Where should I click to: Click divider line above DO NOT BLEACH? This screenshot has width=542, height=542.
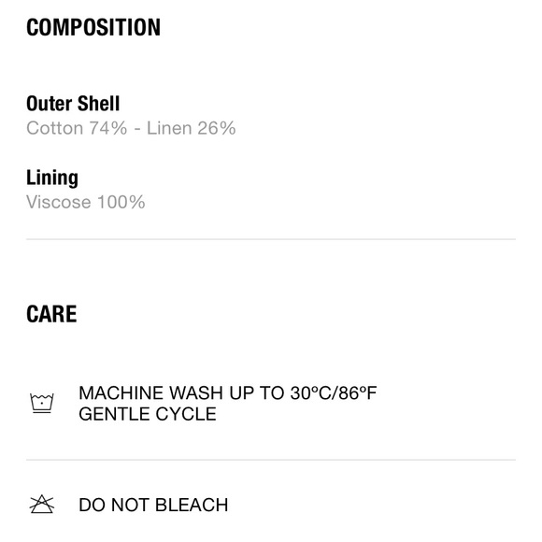(271, 460)
